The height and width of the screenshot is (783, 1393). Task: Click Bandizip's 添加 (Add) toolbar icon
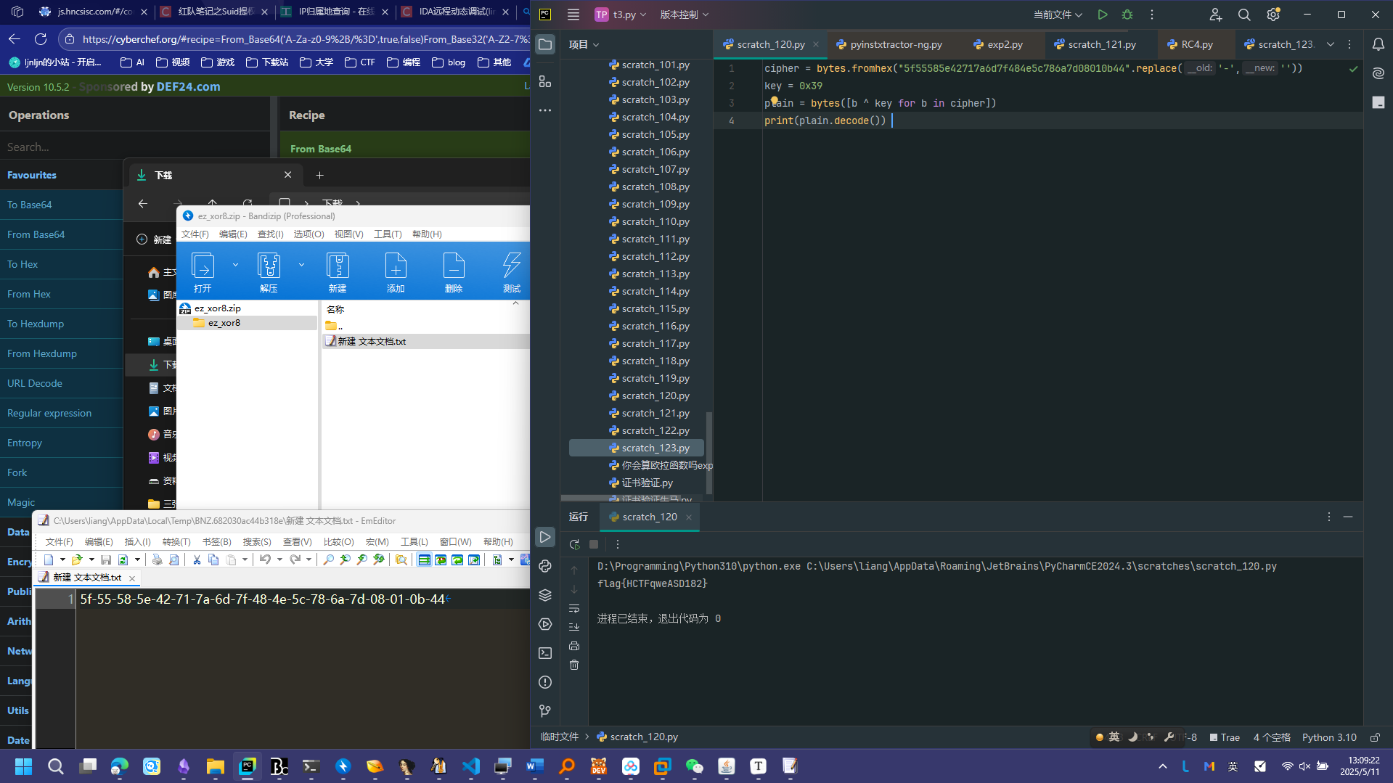(x=396, y=272)
